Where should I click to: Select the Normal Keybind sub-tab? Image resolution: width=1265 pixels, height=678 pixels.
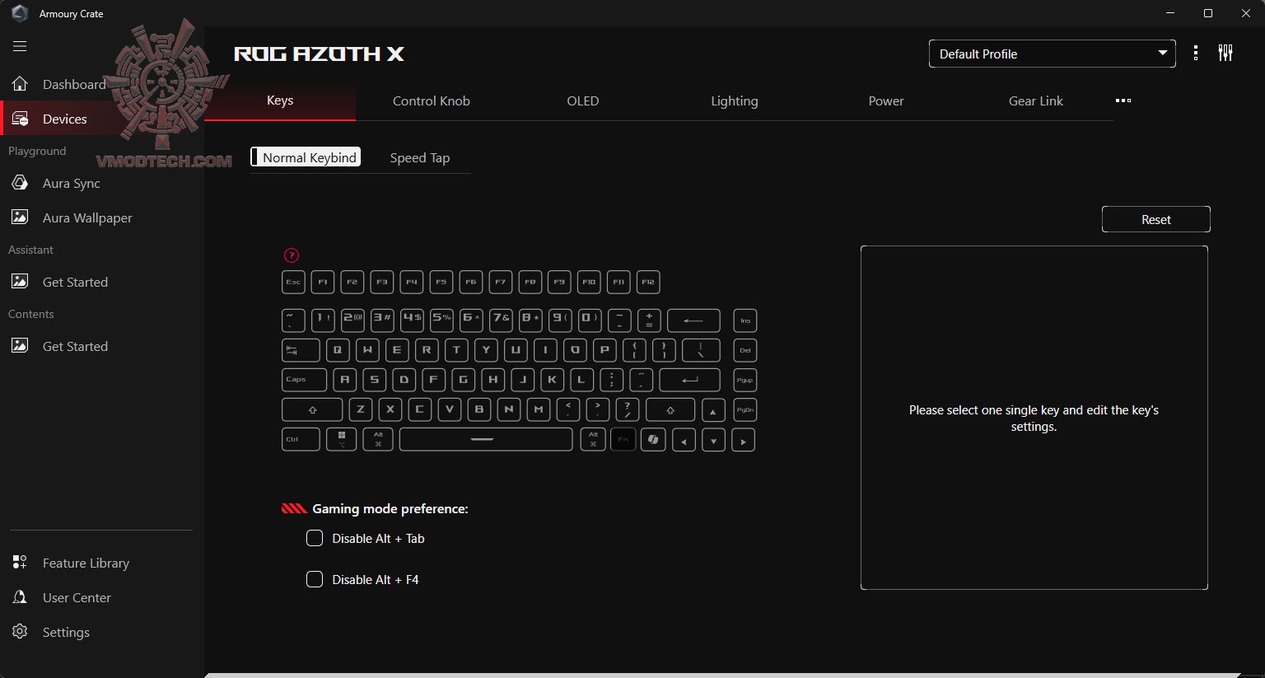coord(306,157)
